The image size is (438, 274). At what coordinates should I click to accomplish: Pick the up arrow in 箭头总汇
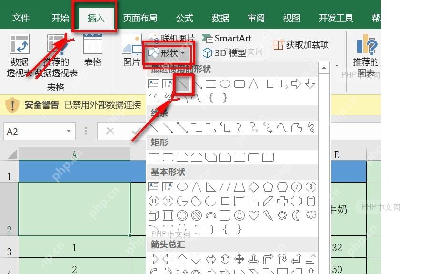coord(182,259)
